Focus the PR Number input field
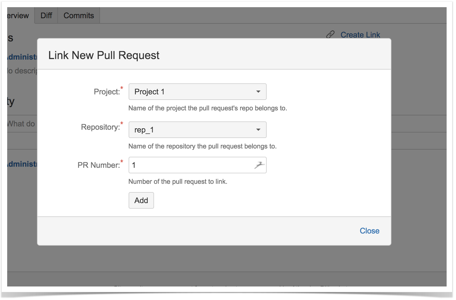Viewport: 456px width, 300px height. [x=197, y=165]
